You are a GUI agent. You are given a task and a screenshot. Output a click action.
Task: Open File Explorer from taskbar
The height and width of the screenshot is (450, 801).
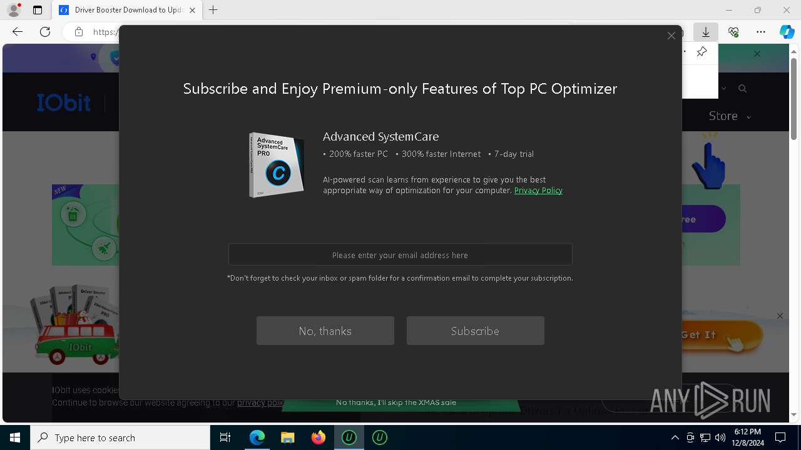[x=288, y=437]
